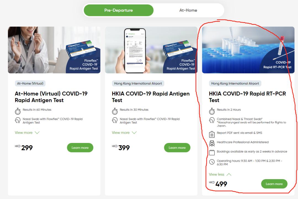Click the calendar icon beside Bookings available
Image resolution: width=298 pixels, height=199 pixels.
click(x=212, y=152)
